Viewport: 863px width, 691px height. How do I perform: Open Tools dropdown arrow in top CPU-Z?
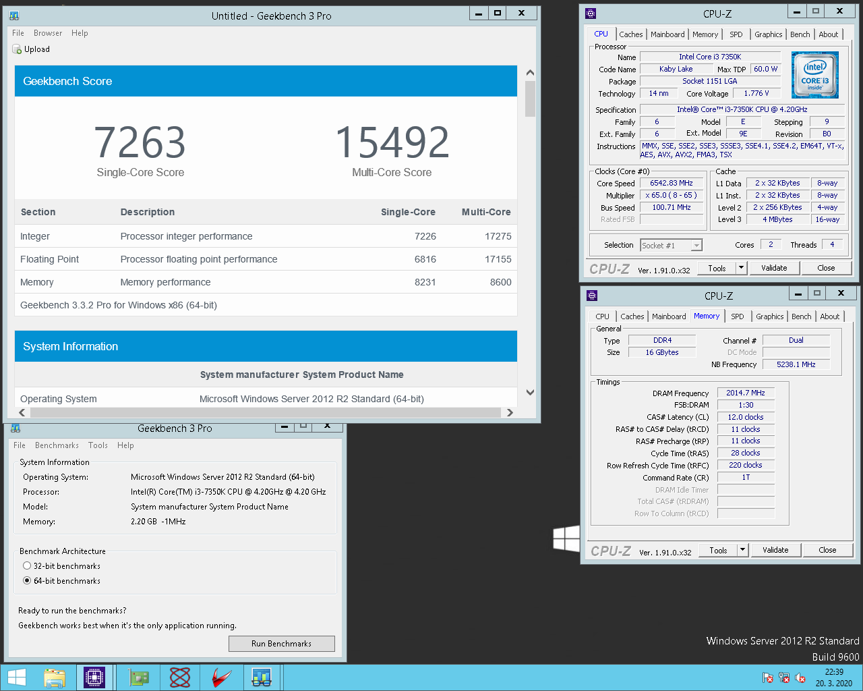tap(741, 268)
